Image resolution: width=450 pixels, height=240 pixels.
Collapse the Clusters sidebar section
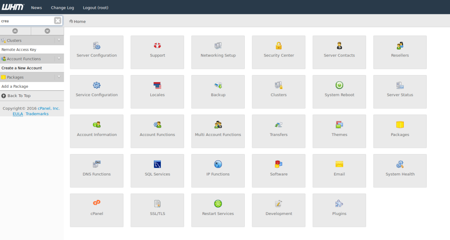pos(59,40)
